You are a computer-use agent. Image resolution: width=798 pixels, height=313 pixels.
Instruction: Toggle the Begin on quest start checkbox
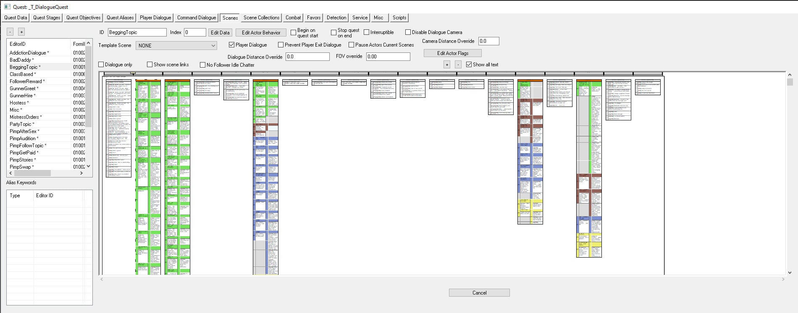[294, 33]
